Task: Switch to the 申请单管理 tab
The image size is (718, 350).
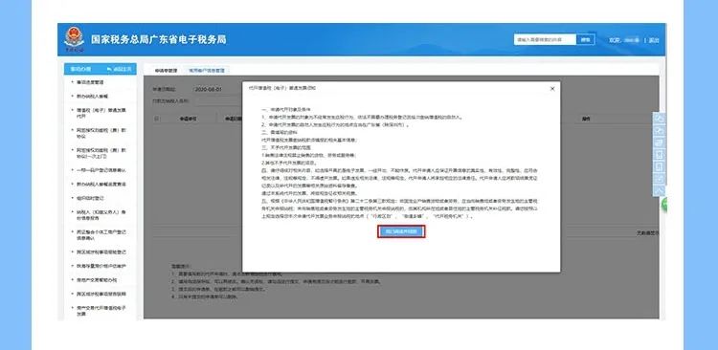Action: point(166,71)
